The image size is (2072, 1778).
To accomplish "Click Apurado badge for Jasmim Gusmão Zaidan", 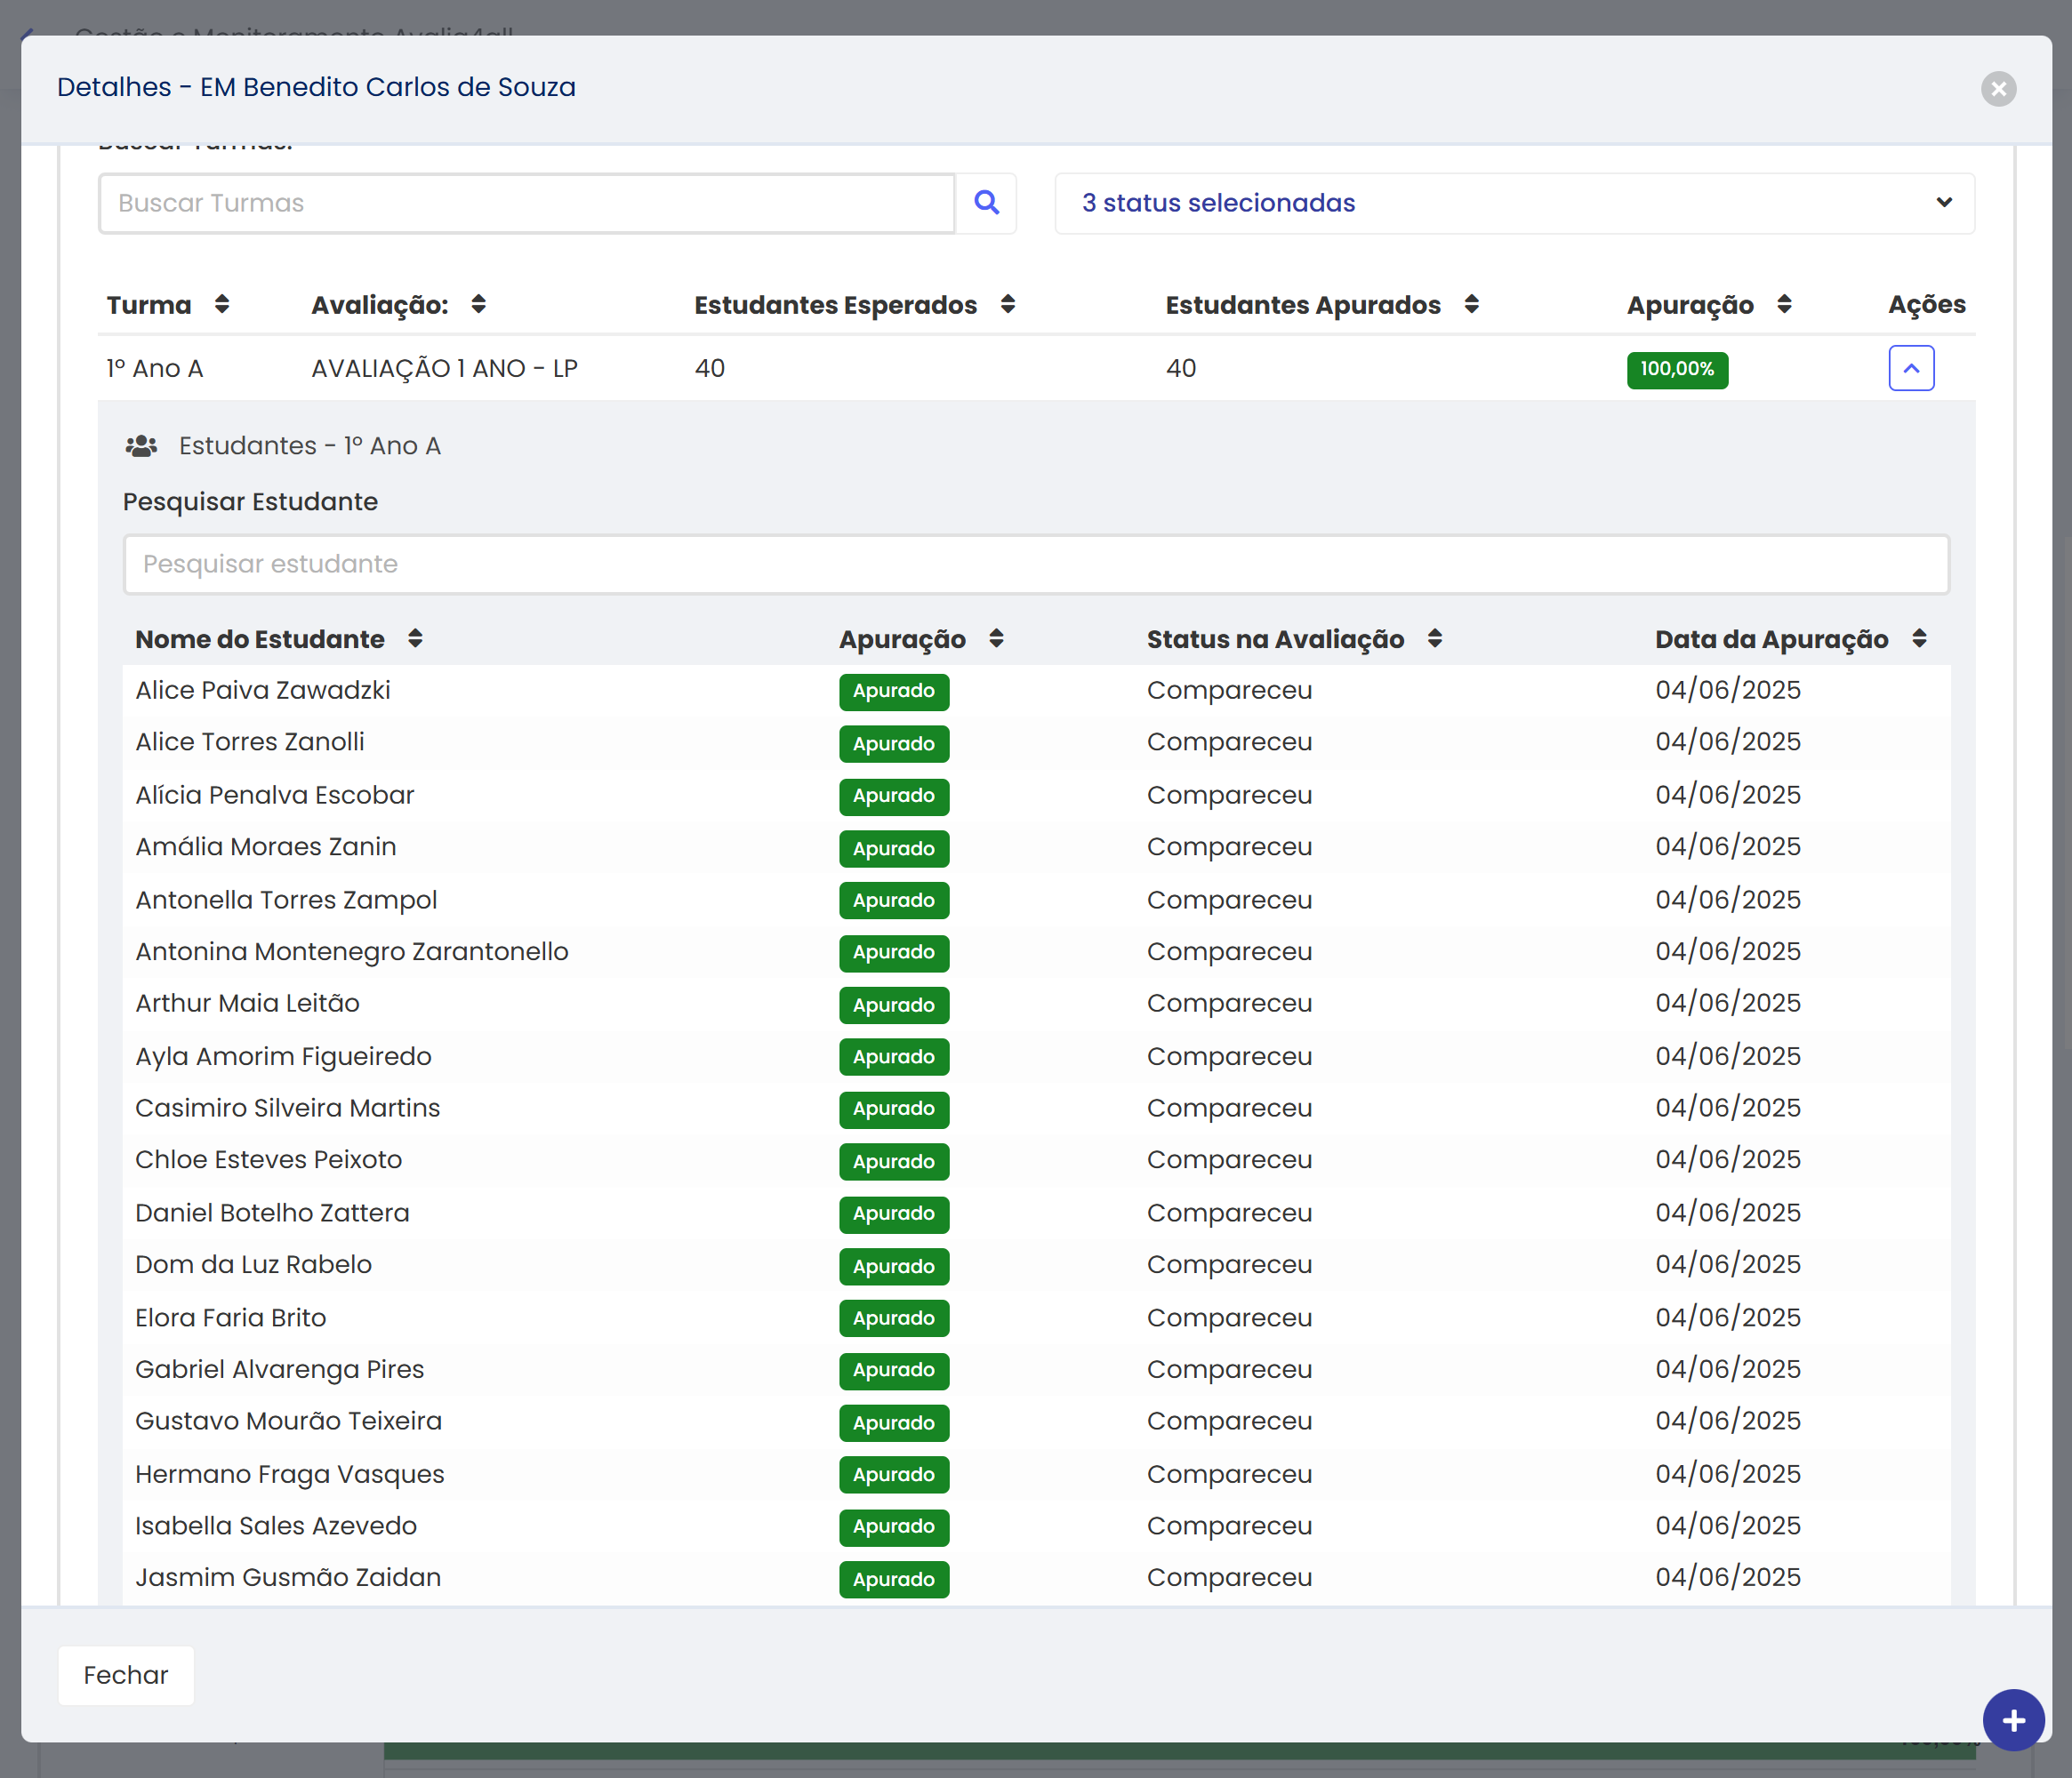I will 893,1579.
